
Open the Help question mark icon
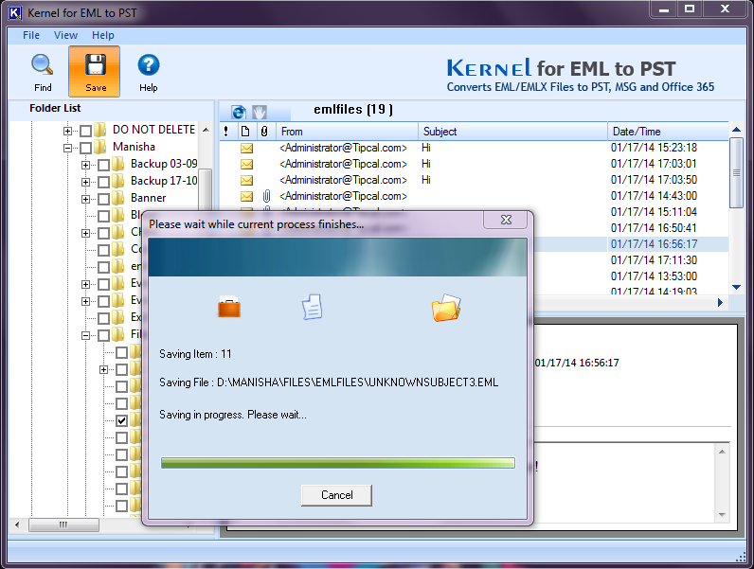tap(149, 65)
